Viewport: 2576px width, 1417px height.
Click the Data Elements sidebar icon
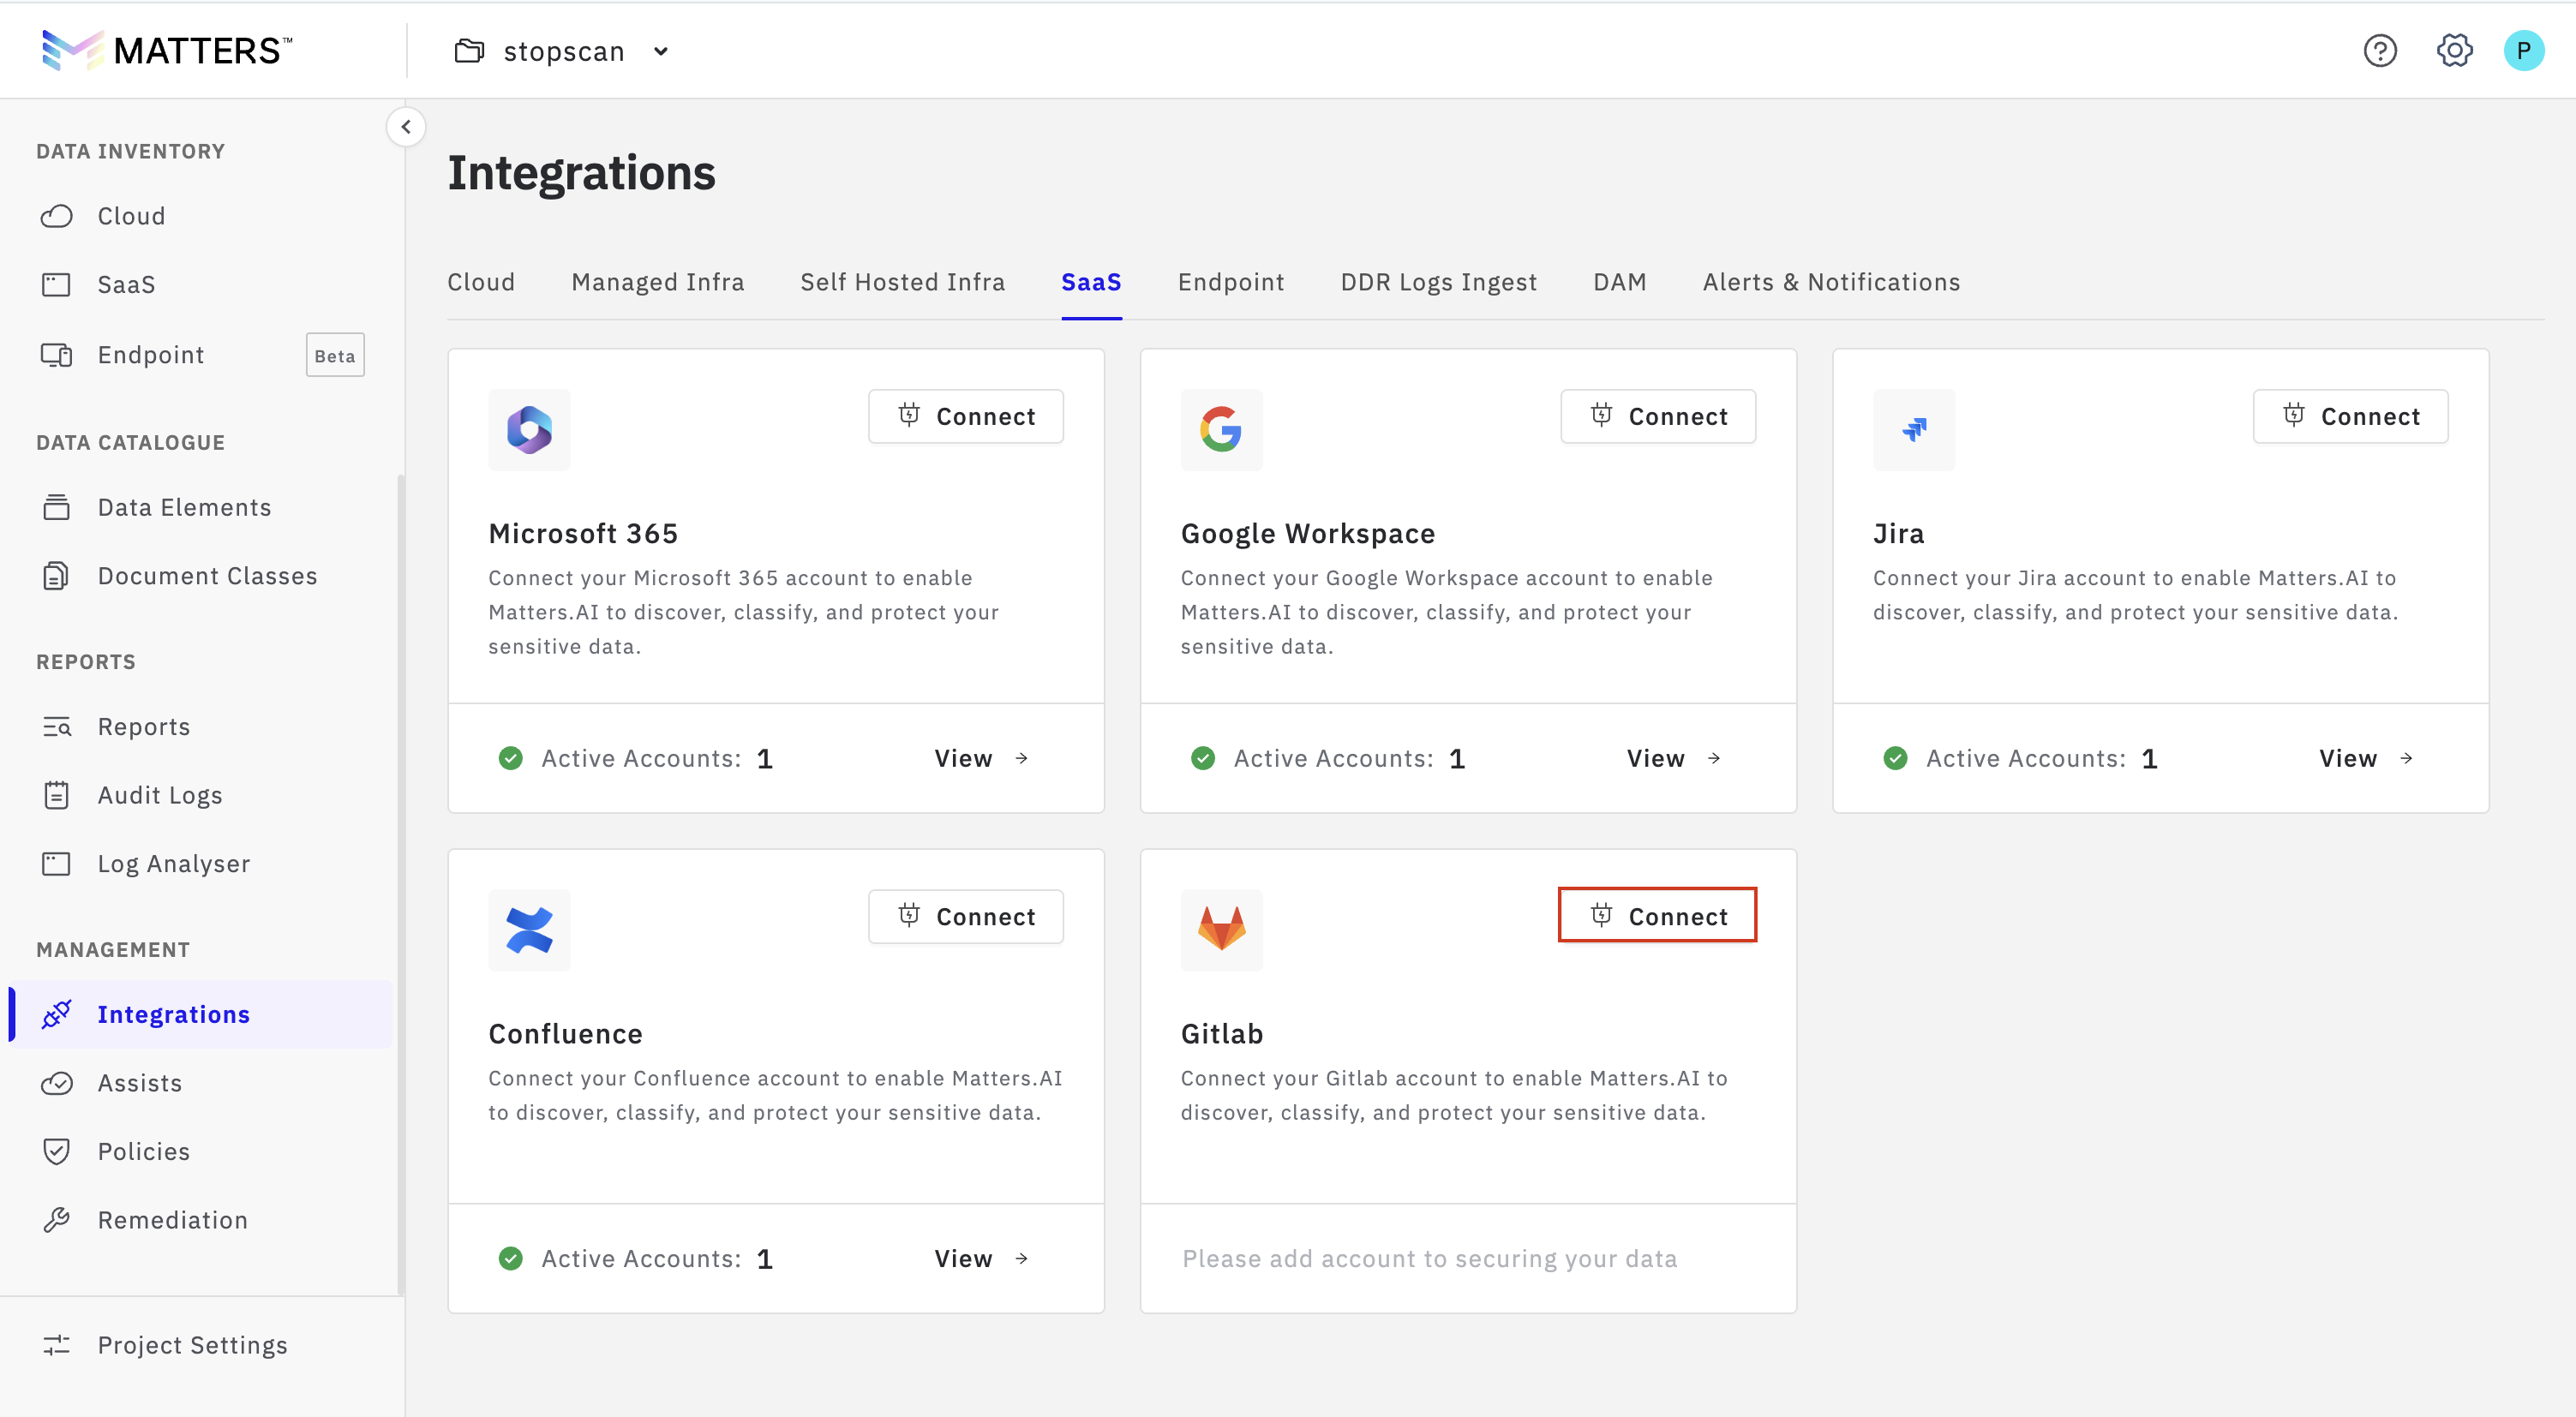coord(57,508)
